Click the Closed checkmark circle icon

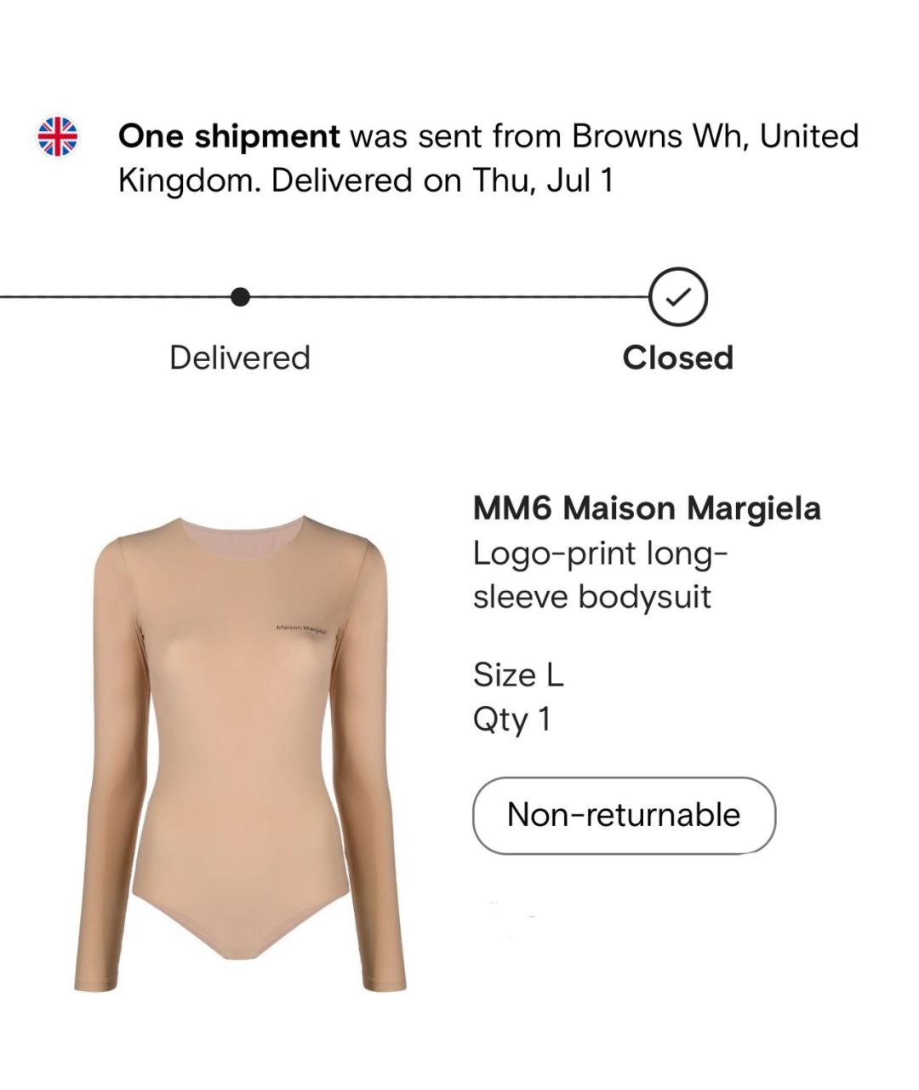pos(678,297)
